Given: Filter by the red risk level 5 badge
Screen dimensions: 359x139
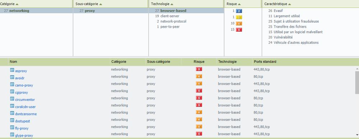Looking at the screenshot, I should (x=239, y=30).
